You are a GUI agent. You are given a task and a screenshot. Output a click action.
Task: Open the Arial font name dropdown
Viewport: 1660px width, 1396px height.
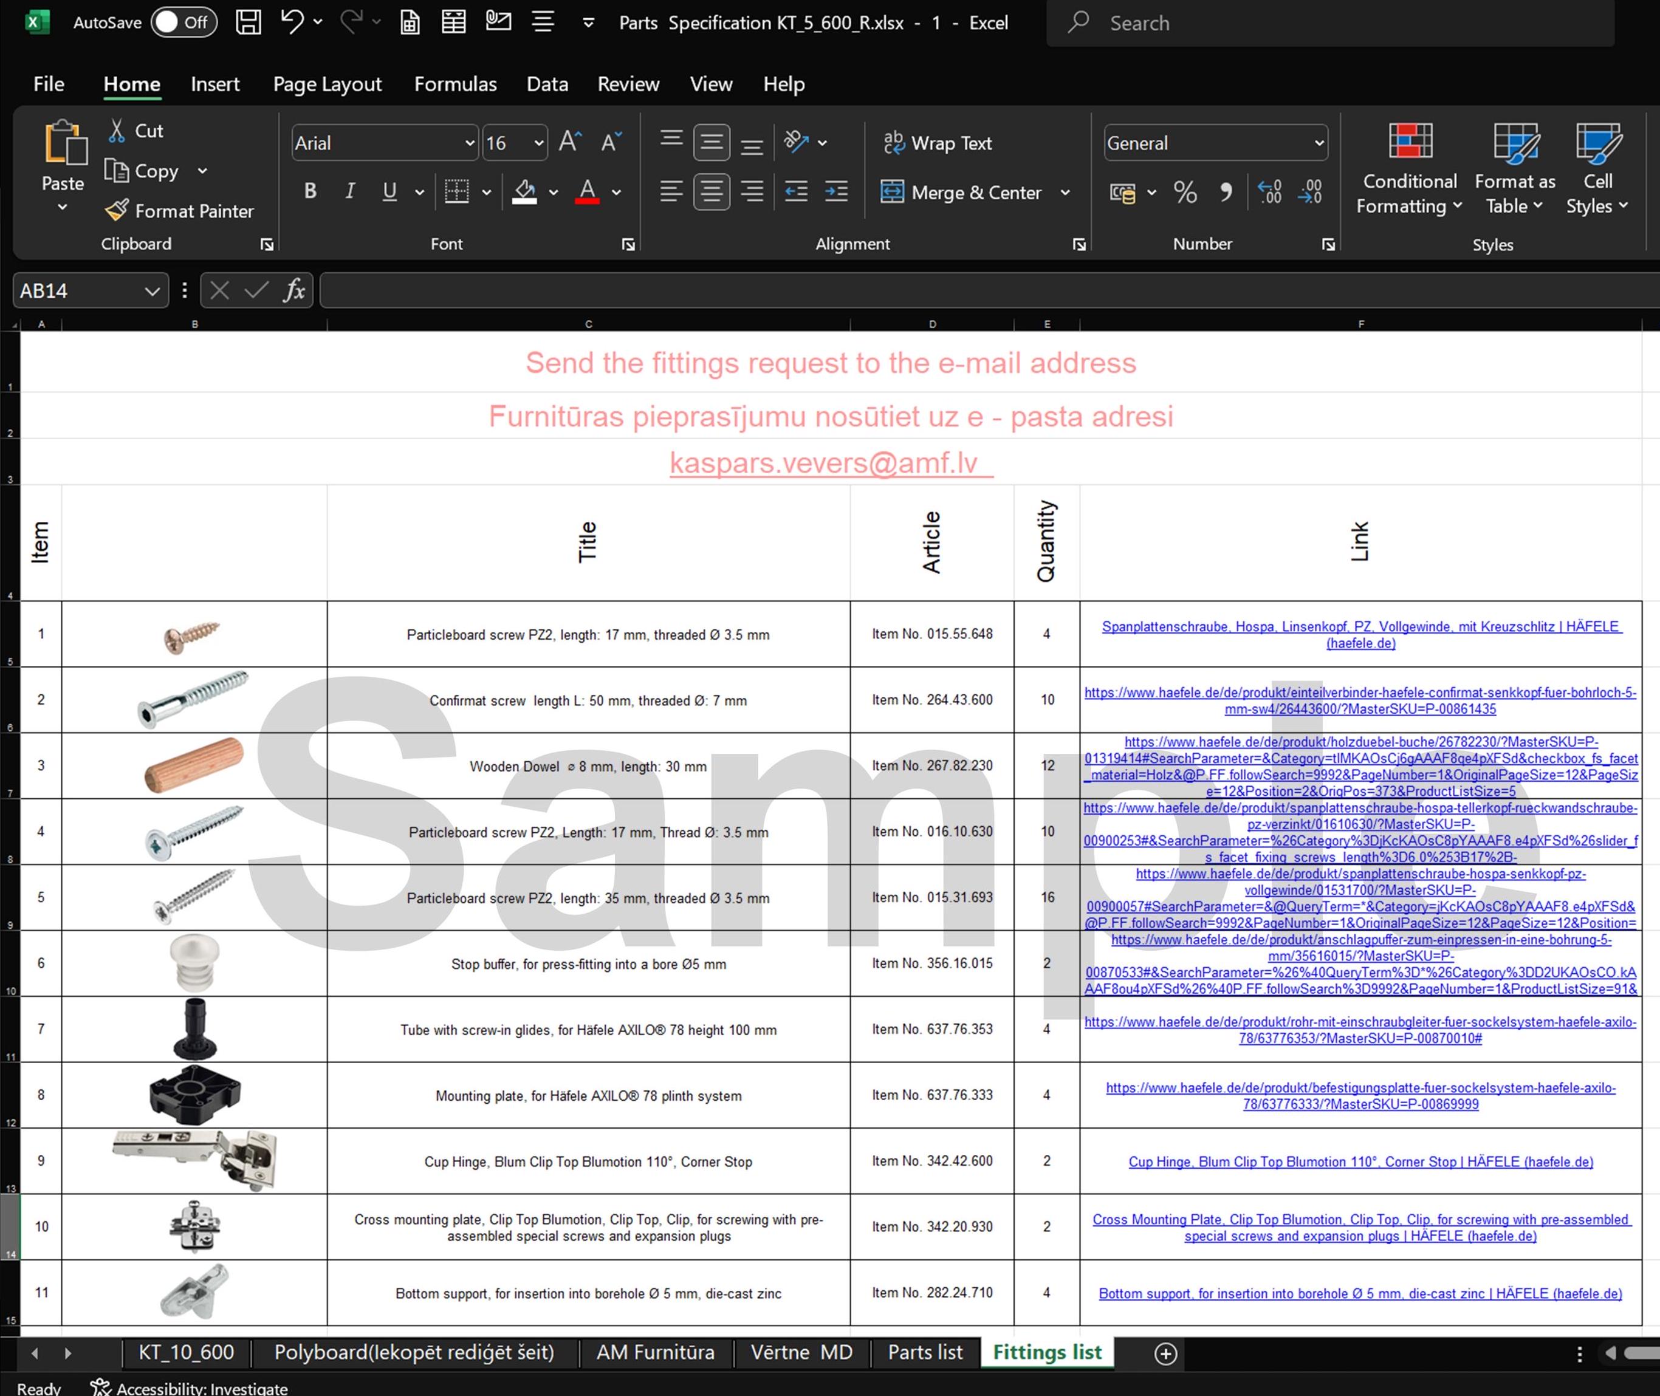pyautogui.click(x=470, y=143)
